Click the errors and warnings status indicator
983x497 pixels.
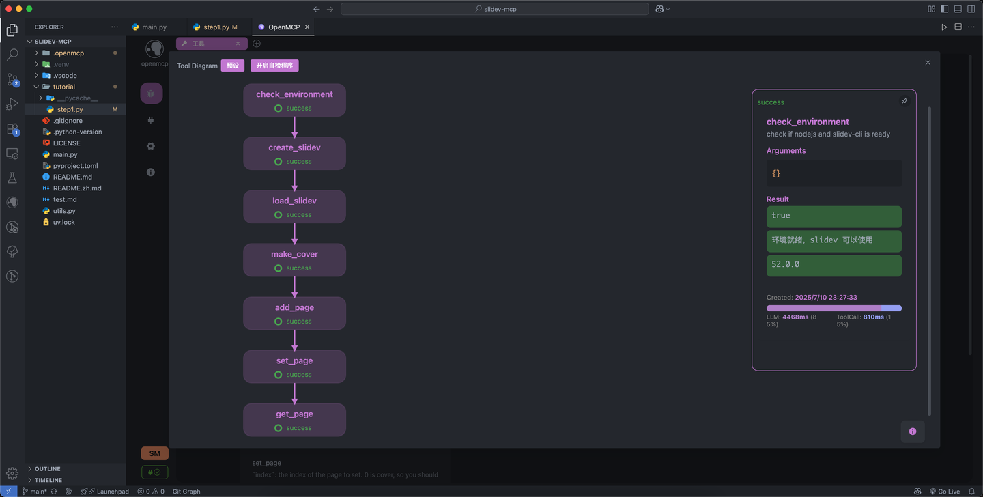point(151,492)
